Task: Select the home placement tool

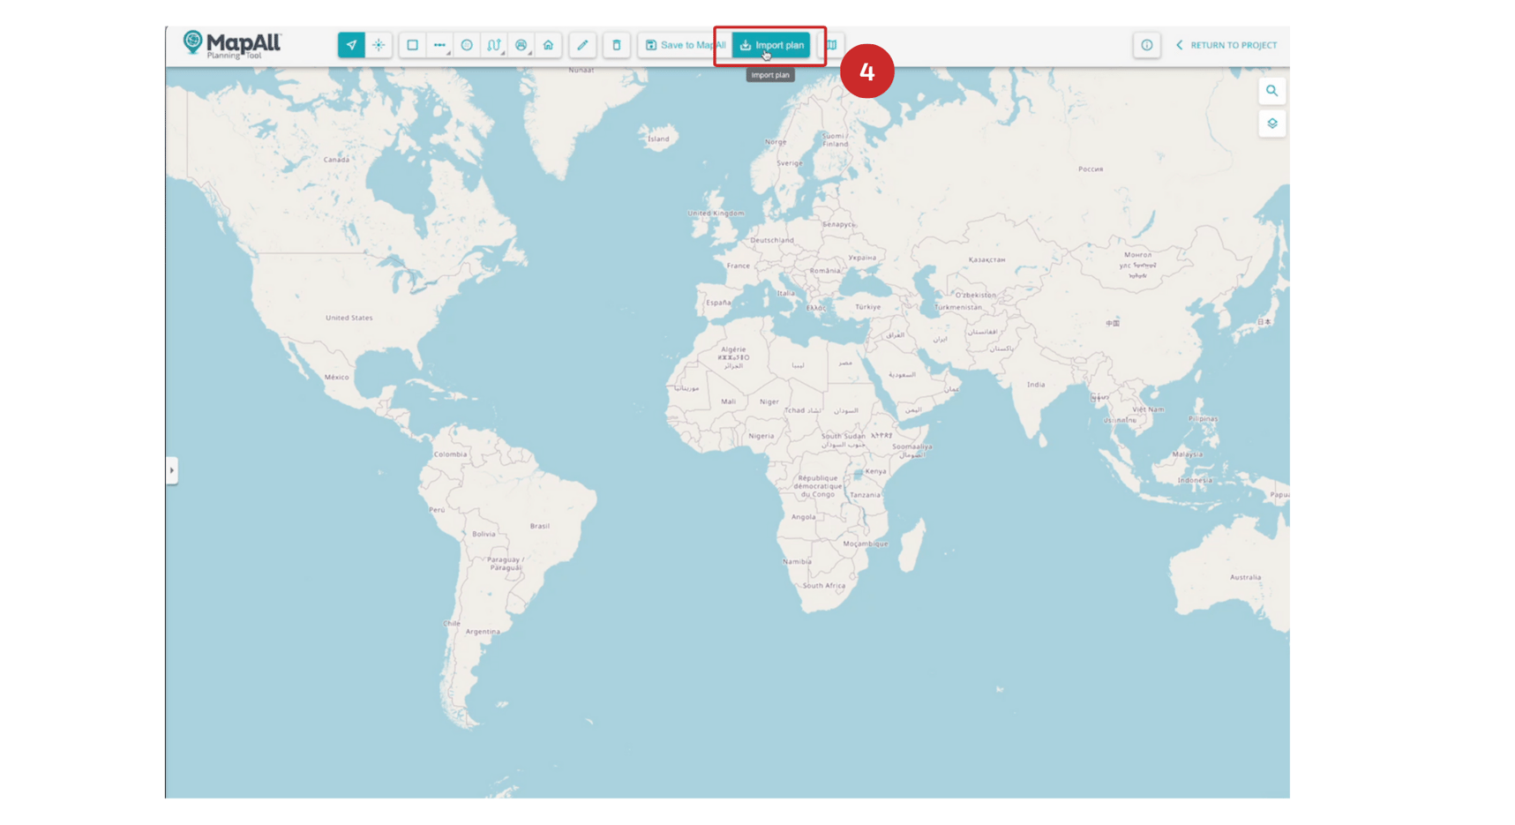Action: [548, 45]
